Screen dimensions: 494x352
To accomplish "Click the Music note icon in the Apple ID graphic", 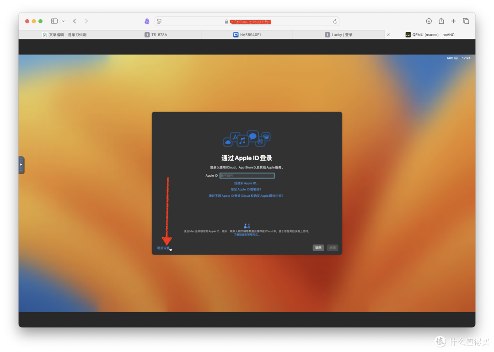I will (242, 141).
